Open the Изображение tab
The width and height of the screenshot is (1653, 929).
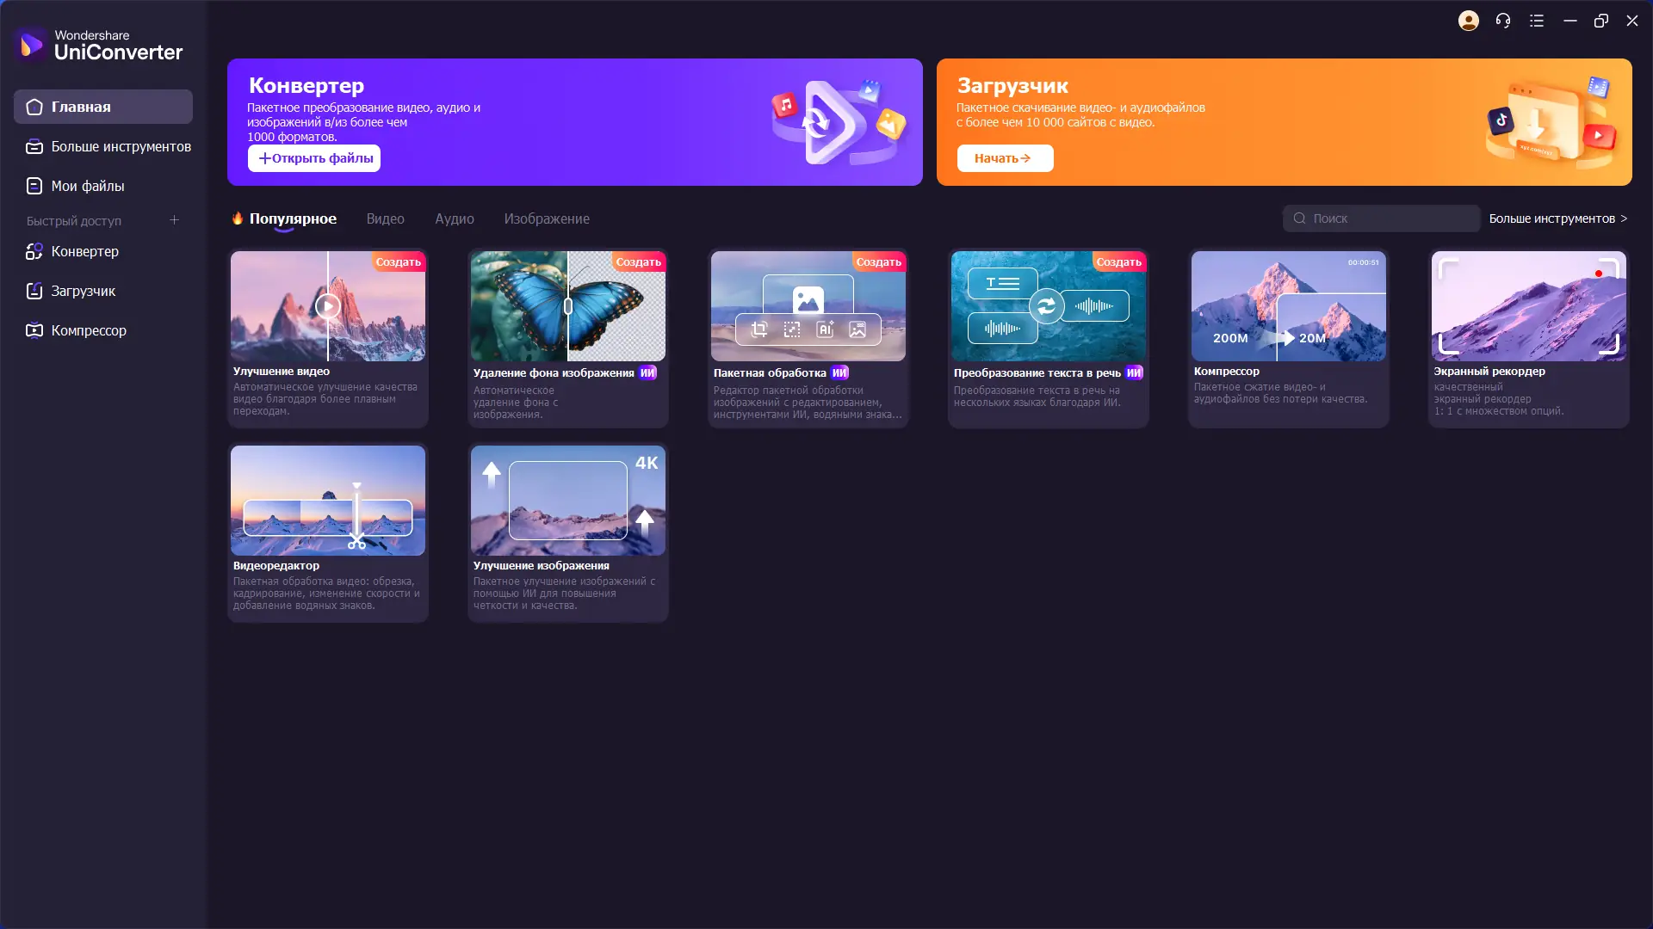(x=546, y=218)
